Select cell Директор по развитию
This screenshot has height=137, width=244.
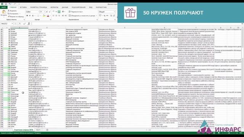[82, 37]
